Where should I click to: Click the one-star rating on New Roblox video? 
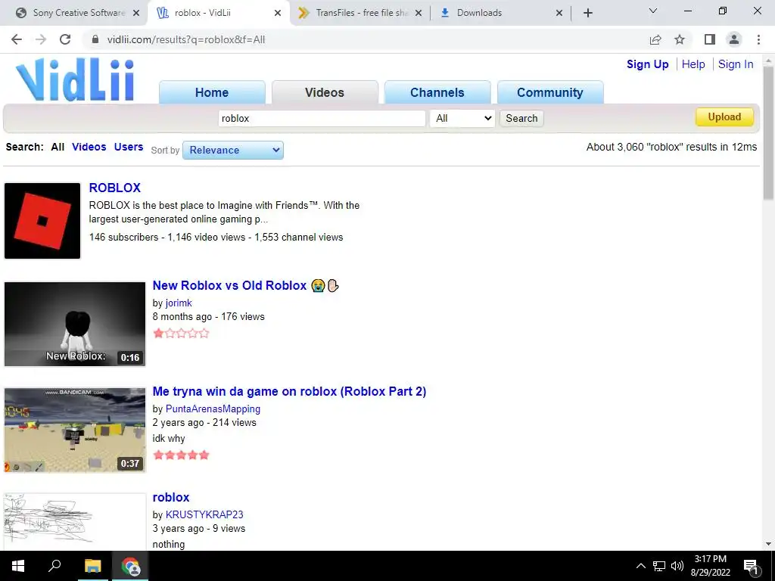(181, 334)
